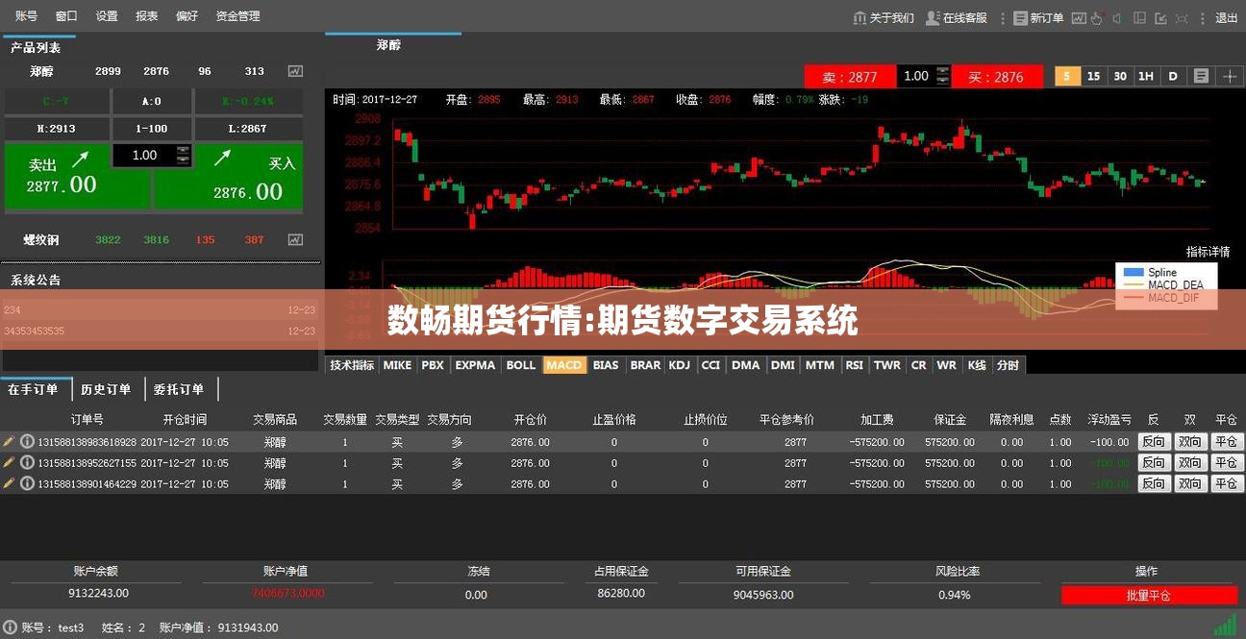
Task: Switch indicator to EXPMA
Action: click(x=475, y=365)
